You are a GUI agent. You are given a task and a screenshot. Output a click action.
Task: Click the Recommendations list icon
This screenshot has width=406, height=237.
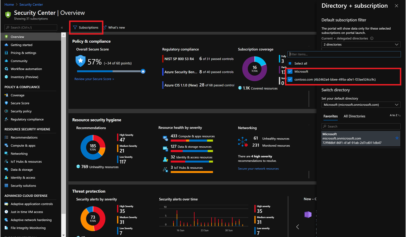click(x=7, y=137)
